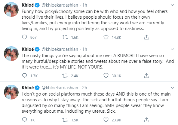
Task: Like the tweet with 23.9K likes
Action: point(106,120)
